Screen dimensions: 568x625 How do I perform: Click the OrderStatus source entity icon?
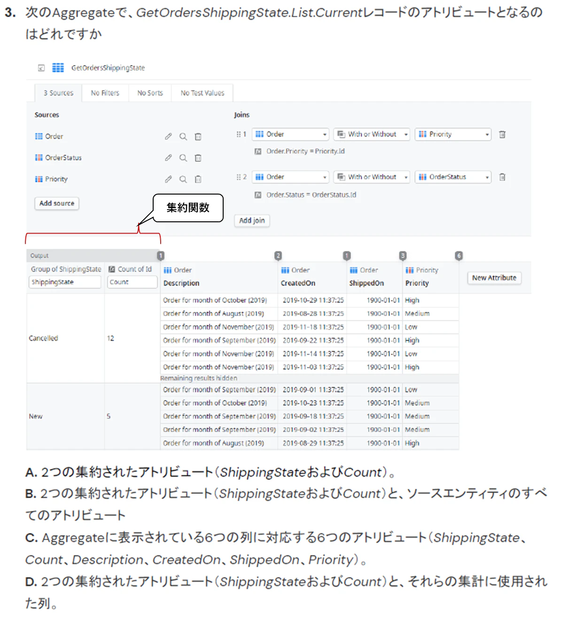(39, 158)
